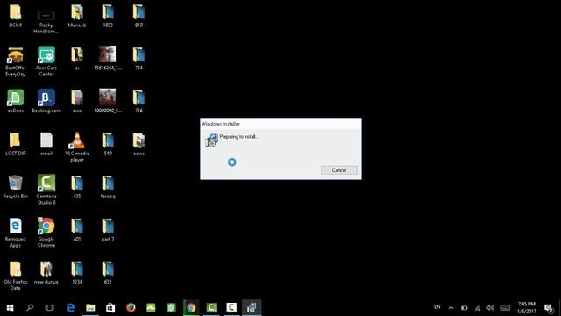561x316 pixels.
Task: Open taskbar search
Action: tap(30, 308)
